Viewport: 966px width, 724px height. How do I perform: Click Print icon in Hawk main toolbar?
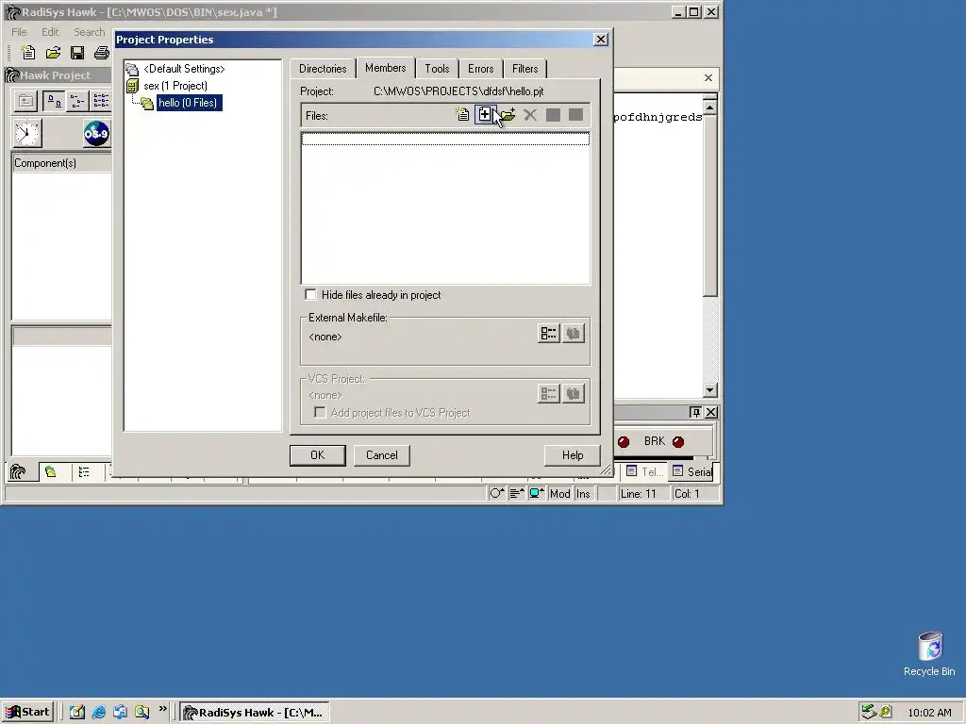(x=102, y=53)
